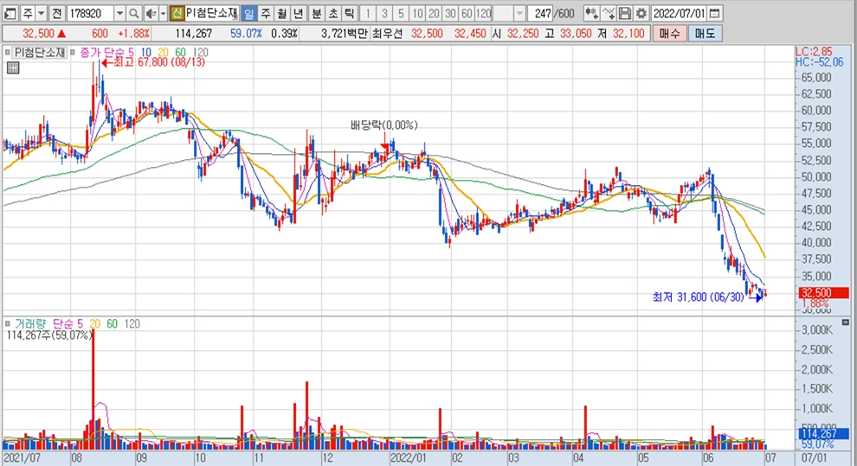Click the date field 2022/07/01

[x=680, y=13]
